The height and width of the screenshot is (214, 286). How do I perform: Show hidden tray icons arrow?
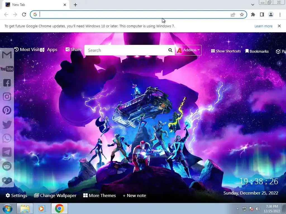click(x=237, y=209)
